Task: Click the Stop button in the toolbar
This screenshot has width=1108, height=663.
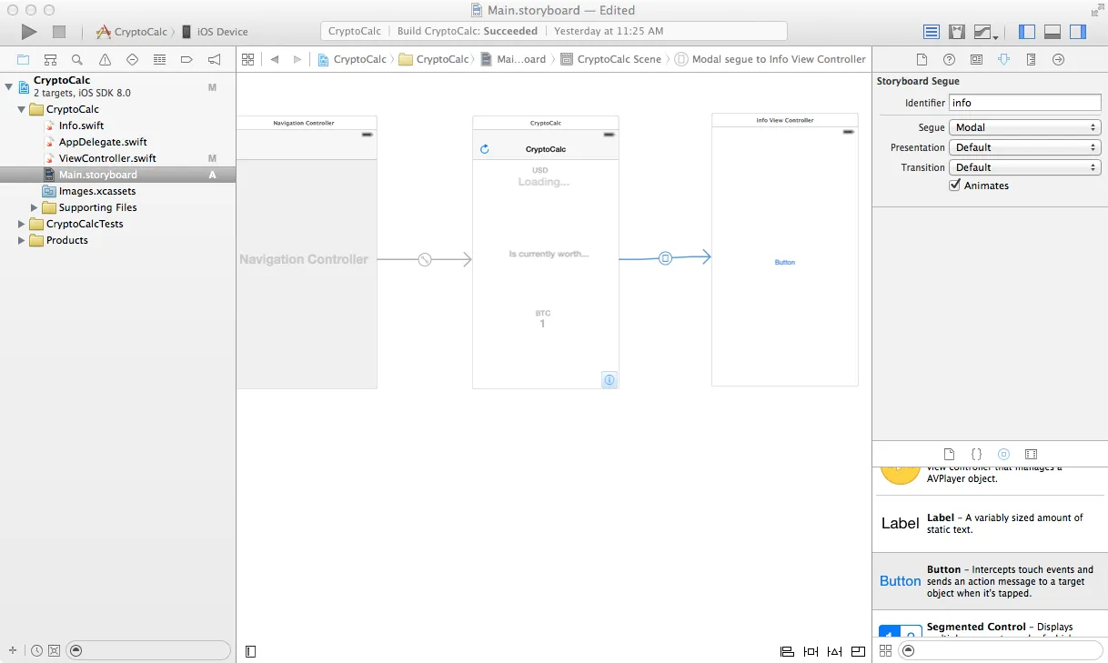Action: pos(59,32)
